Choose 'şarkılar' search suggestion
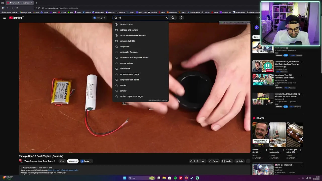The height and width of the screenshot is (181, 322). (x=140, y=91)
